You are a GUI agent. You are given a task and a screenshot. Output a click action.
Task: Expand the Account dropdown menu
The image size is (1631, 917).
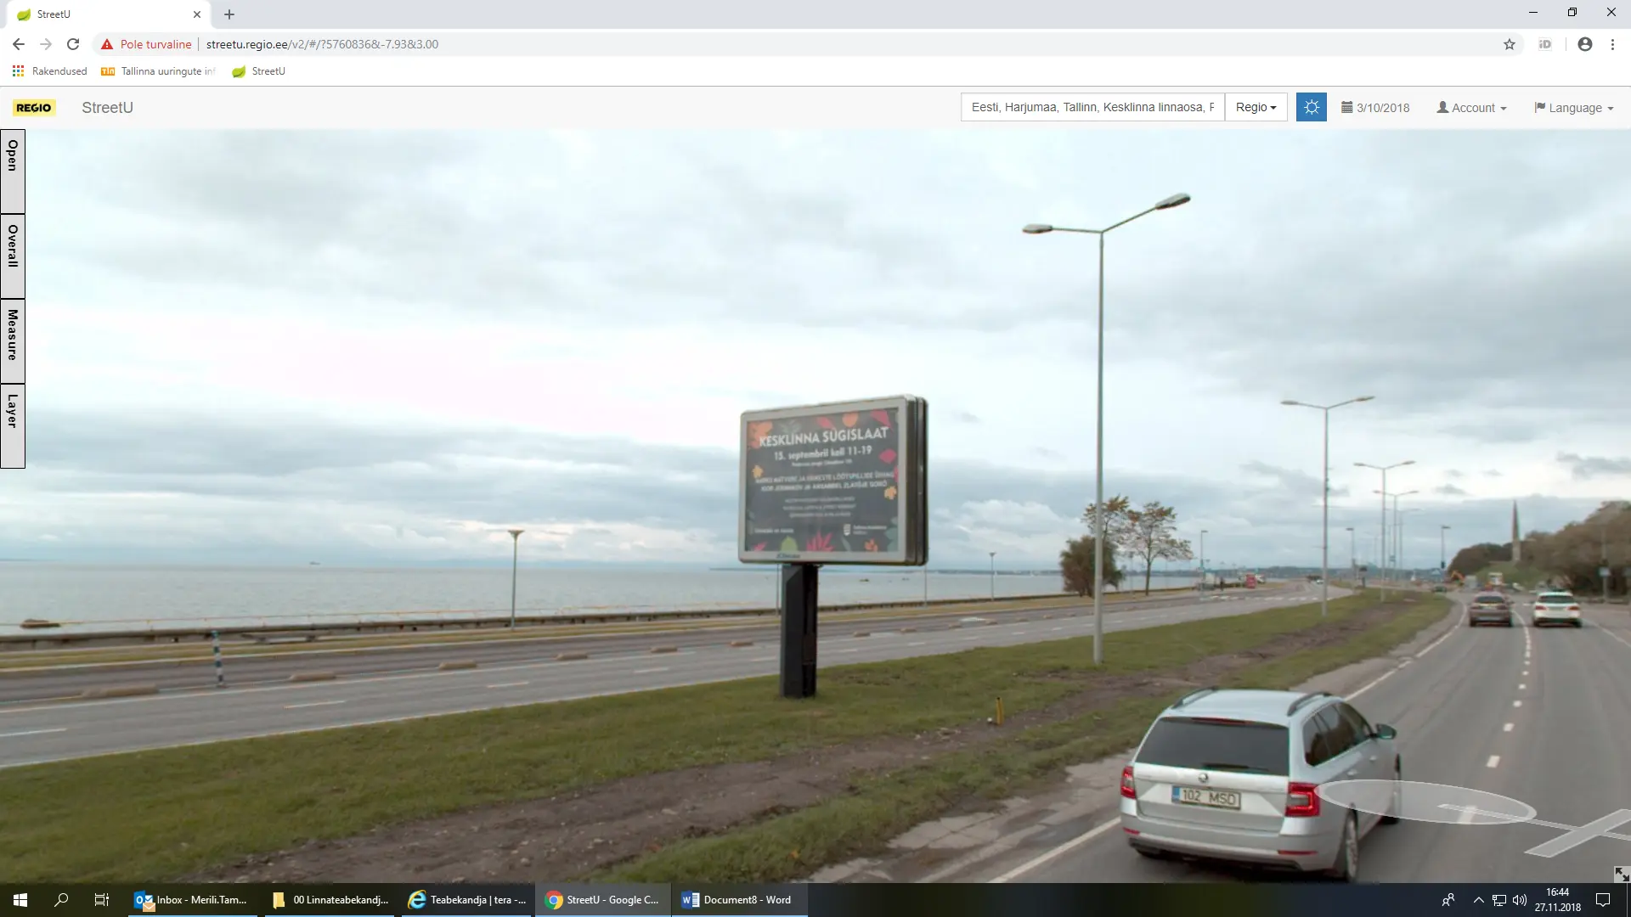[x=1471, y=108]
